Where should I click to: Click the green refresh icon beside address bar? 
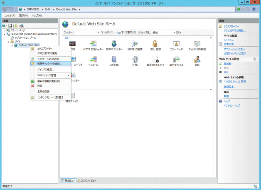[x=239, y=9]
